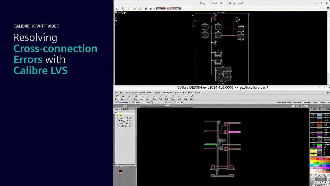
Task: Collapse the pllclk tree node
Action: [x=118, y=115]
